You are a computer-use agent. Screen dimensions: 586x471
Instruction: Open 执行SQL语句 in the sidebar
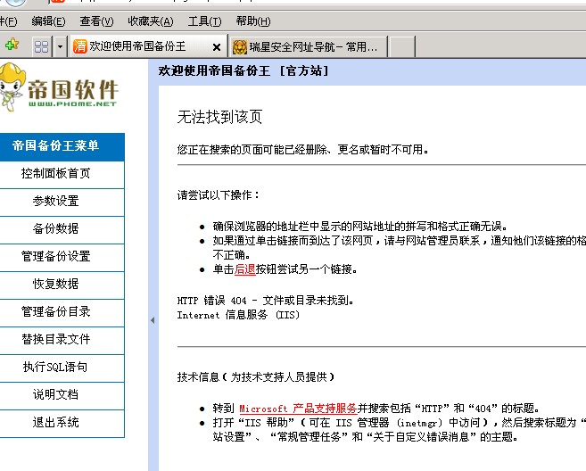pyautogui.click(x=62, y=368)
